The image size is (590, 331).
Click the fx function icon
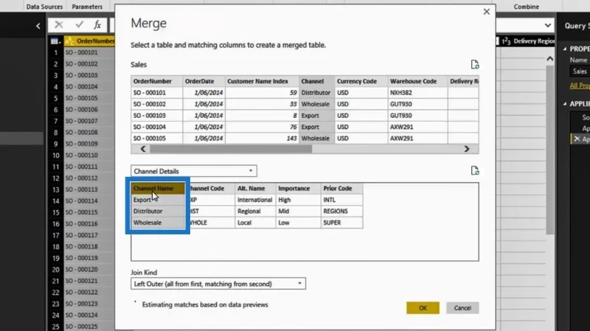pos(97,25)
